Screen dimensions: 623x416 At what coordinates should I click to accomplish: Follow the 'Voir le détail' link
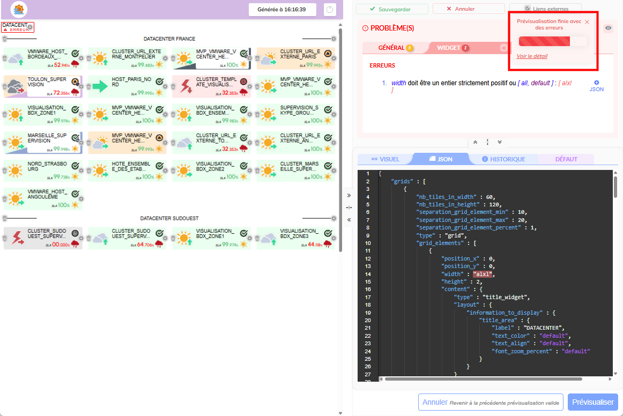(x=532, y=56)
